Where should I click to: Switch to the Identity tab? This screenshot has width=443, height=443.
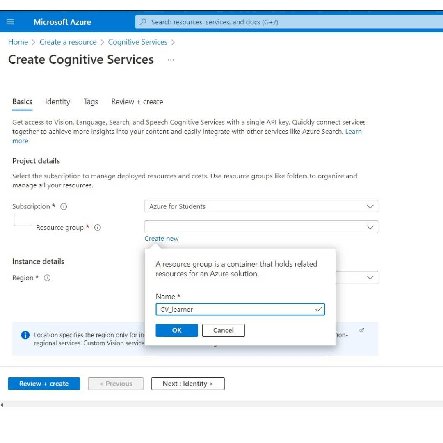tap(57, 101)
